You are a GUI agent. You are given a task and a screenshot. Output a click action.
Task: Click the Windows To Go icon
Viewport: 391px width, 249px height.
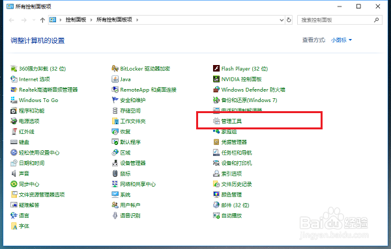14,100
